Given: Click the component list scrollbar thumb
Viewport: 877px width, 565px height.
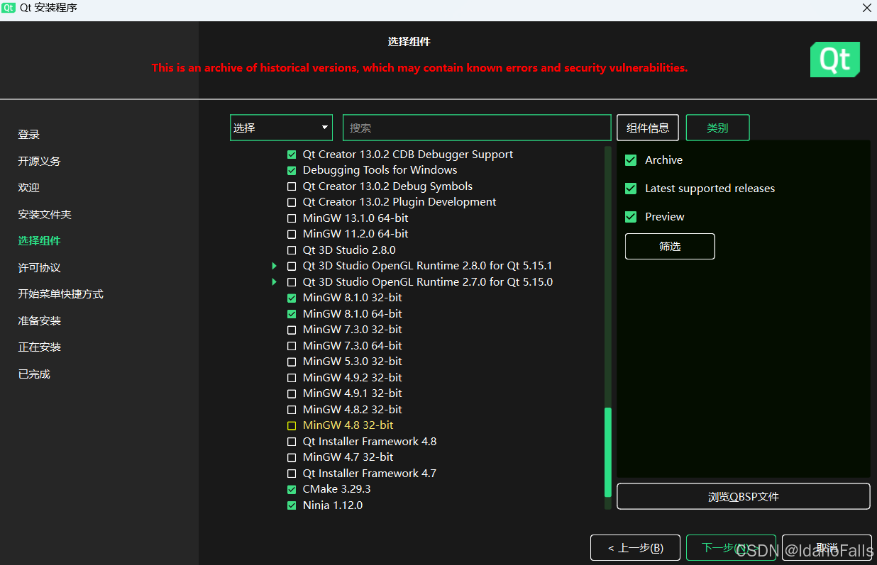Looking at the screenshot, I should [607, 452].
